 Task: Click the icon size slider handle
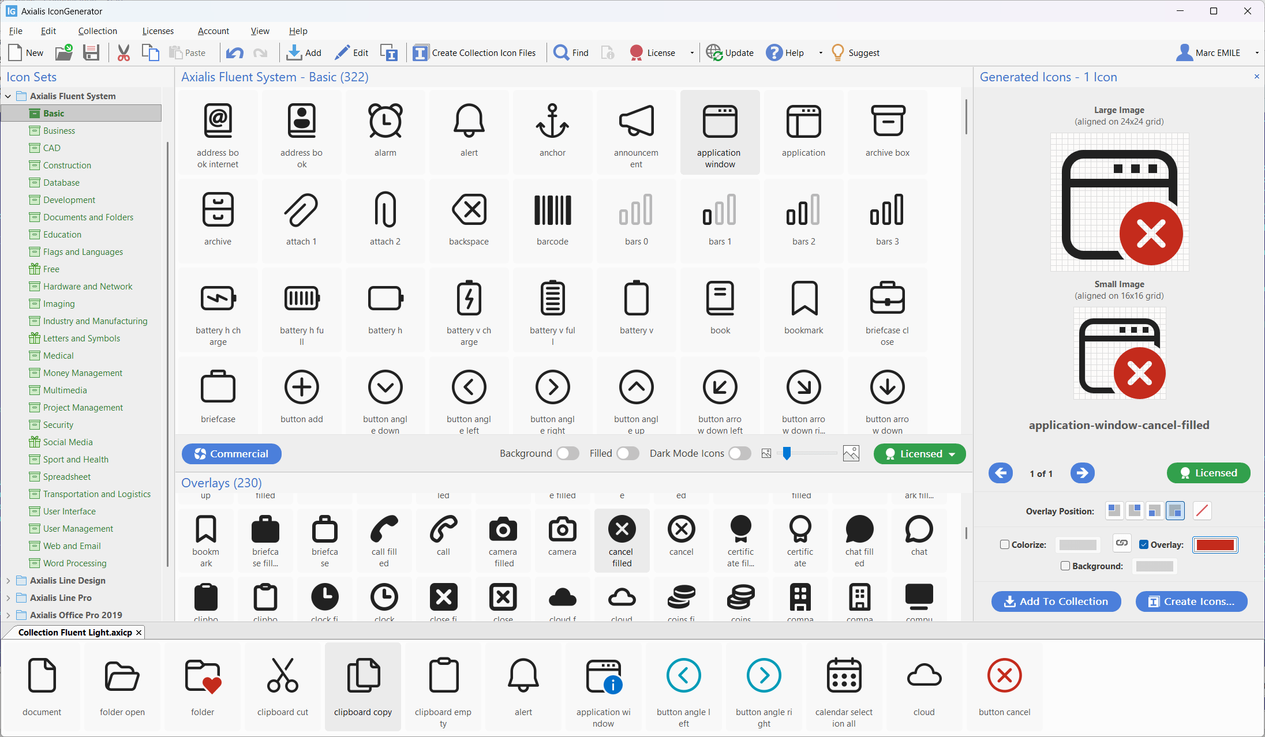pos(787,453)
